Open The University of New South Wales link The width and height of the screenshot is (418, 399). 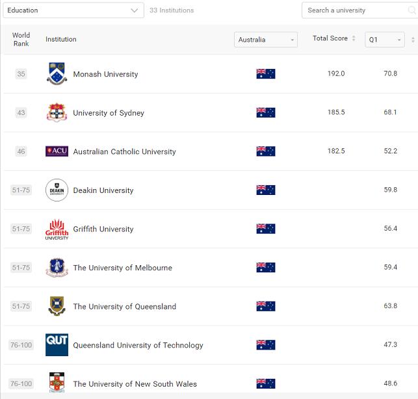point(135,384)
